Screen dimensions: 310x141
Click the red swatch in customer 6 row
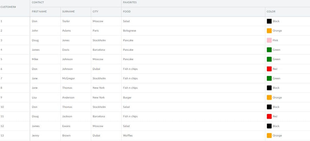click(269, 69)
